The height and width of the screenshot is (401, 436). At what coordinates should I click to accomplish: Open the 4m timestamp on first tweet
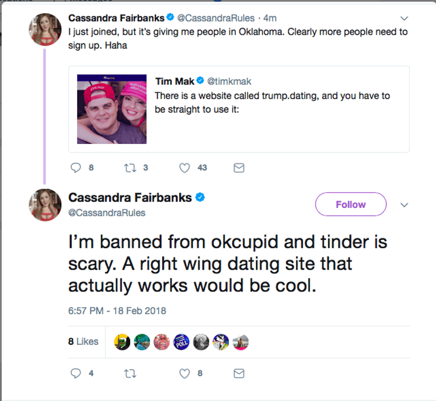tap(270, 18)
